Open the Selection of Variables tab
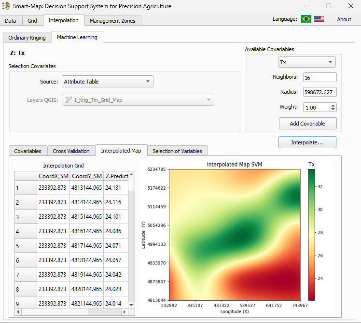 [177, 151]
